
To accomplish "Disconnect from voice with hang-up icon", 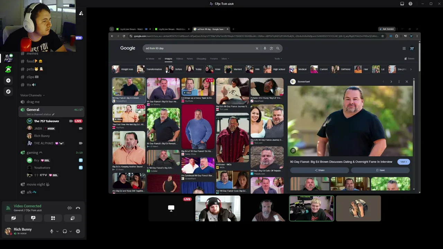I will (78, 208).
